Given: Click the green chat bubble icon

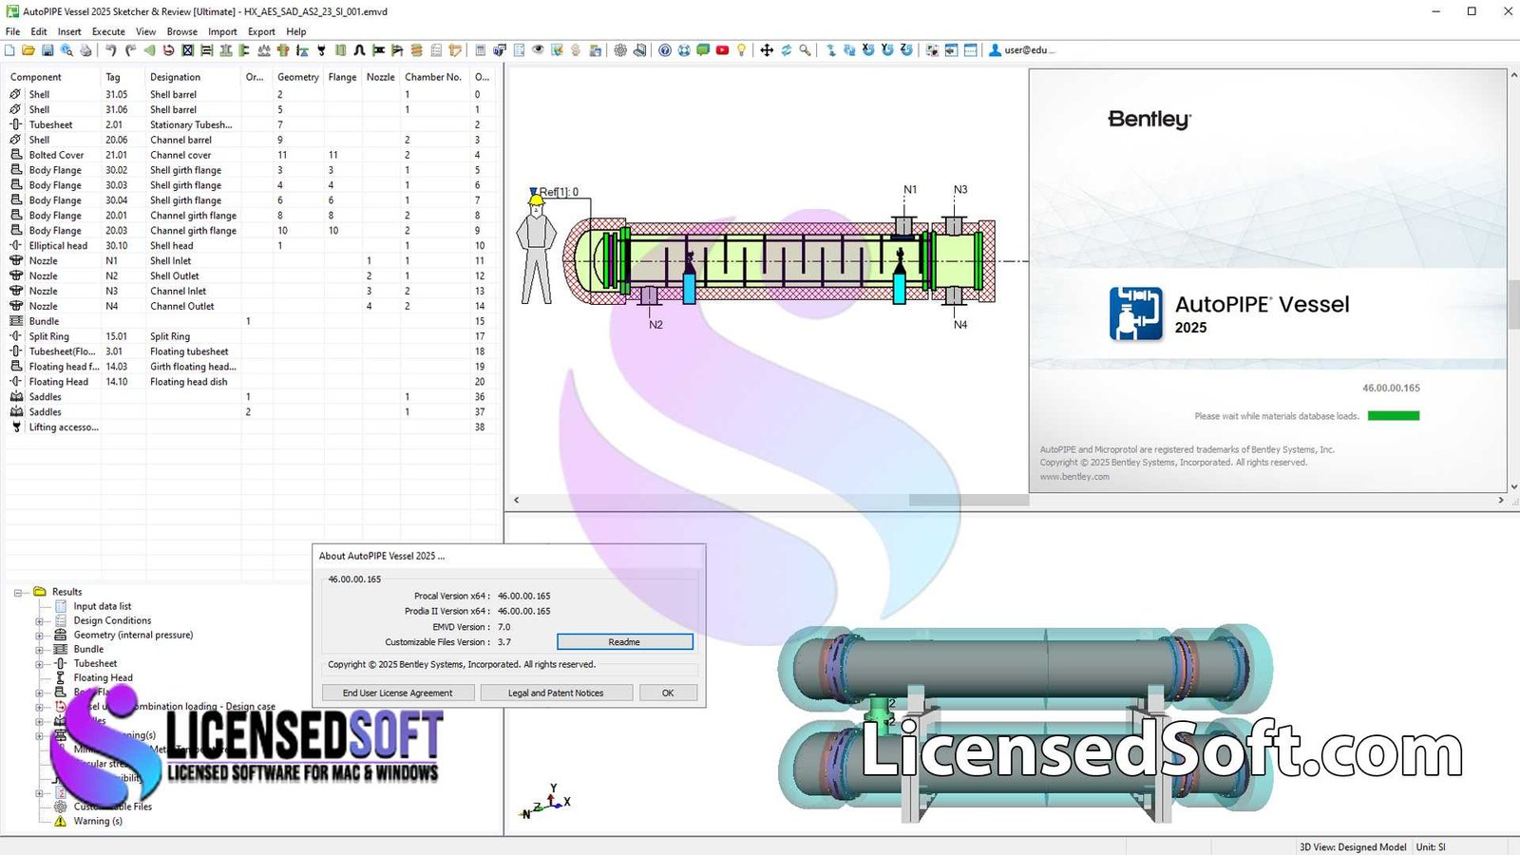Looking at the screenshot, I should [x=703, y=49].
